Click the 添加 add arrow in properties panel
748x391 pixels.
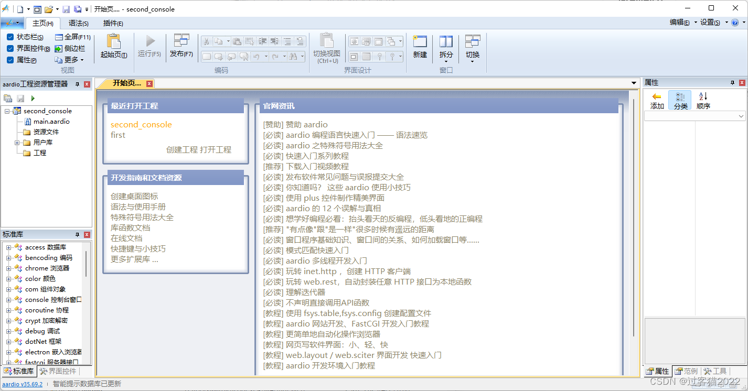pos(657,100)
